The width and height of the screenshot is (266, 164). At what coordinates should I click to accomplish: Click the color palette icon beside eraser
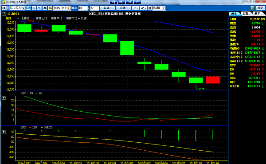point(150,8)
